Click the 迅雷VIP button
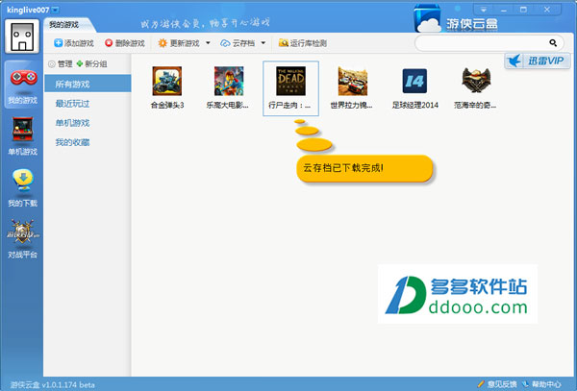577x391 pixels. pos(538,61)
